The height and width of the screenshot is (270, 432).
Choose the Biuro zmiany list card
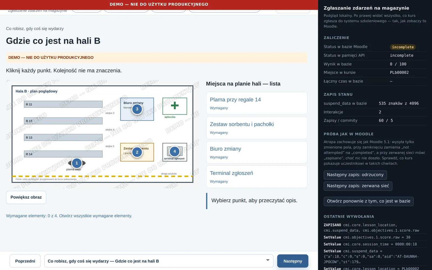click(x=257, y=152)
